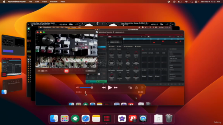Click the rewind button in QuickTime controls

[104, 87]
